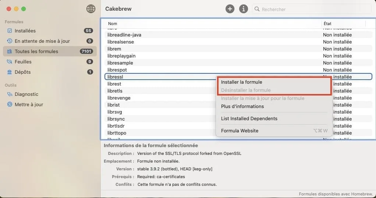This screenshot has height=198, width=376.
Task: Click the Cakebrew window title
Action: click(118, 9)
